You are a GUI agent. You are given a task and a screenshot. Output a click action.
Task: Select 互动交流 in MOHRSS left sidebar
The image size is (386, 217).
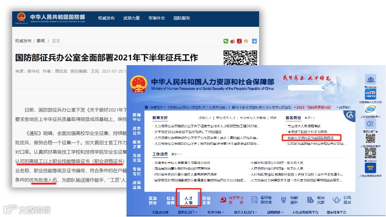(x=137, y=158)
